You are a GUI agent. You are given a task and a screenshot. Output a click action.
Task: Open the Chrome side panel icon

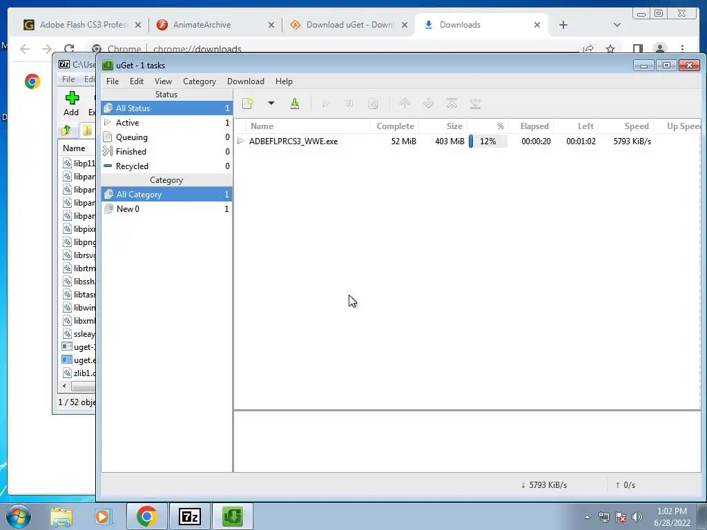pos(637,49)
